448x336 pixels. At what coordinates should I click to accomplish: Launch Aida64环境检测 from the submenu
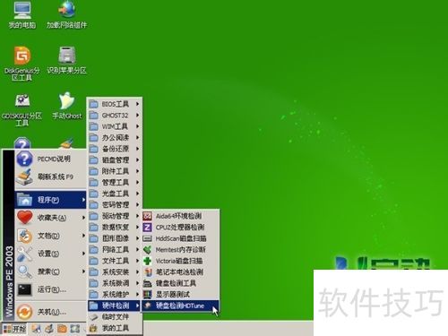tap(180, 216)
